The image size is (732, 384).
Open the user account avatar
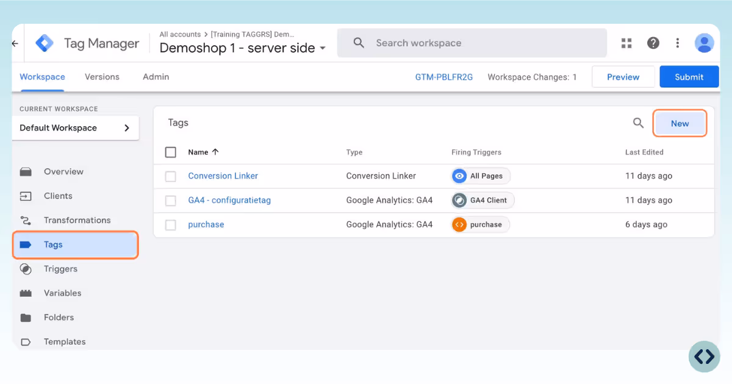point(705,43)
